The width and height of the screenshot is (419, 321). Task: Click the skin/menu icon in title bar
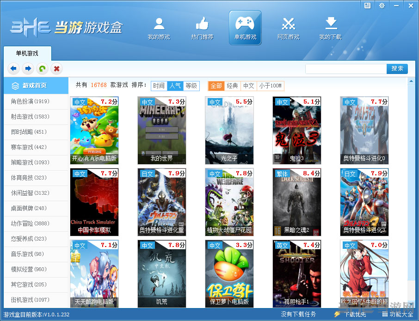(367, 6)
